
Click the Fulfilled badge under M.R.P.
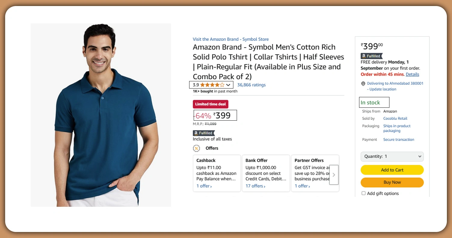click(x=204, y=133)
